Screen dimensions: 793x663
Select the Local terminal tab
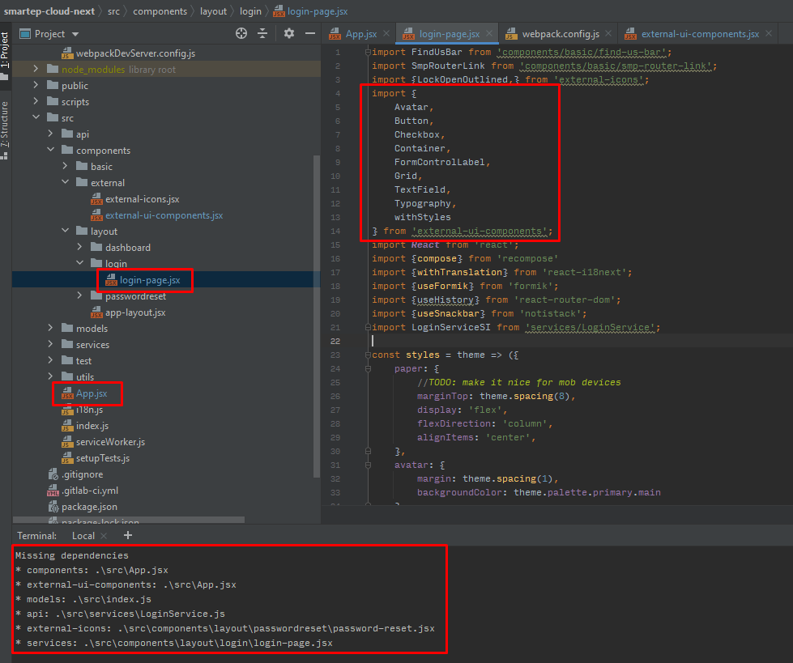(83, 536)
